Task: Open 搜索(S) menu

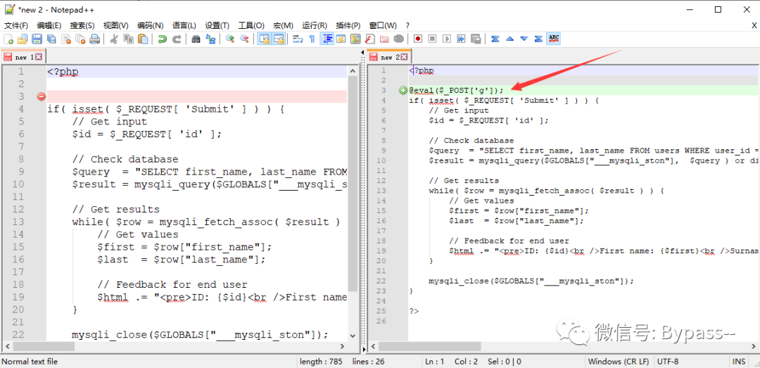Action: click(x=82, y=25)
